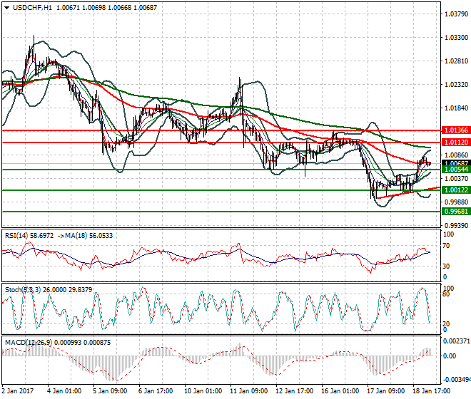The width and height of the screenshot is (471, 399).
Task: Select the 1.01366 red price label
Action: (455, 131)
